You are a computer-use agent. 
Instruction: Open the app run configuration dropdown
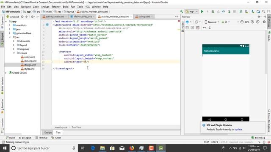(x=191, y=11)
